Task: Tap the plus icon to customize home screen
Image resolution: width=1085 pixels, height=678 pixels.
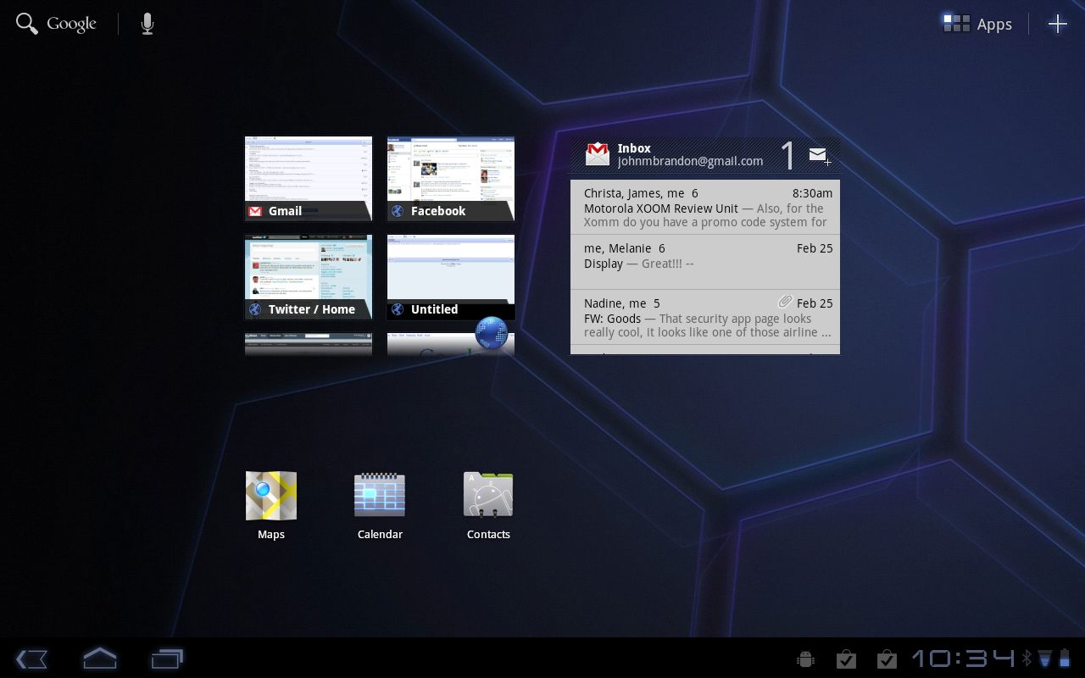Action: 1058,24
